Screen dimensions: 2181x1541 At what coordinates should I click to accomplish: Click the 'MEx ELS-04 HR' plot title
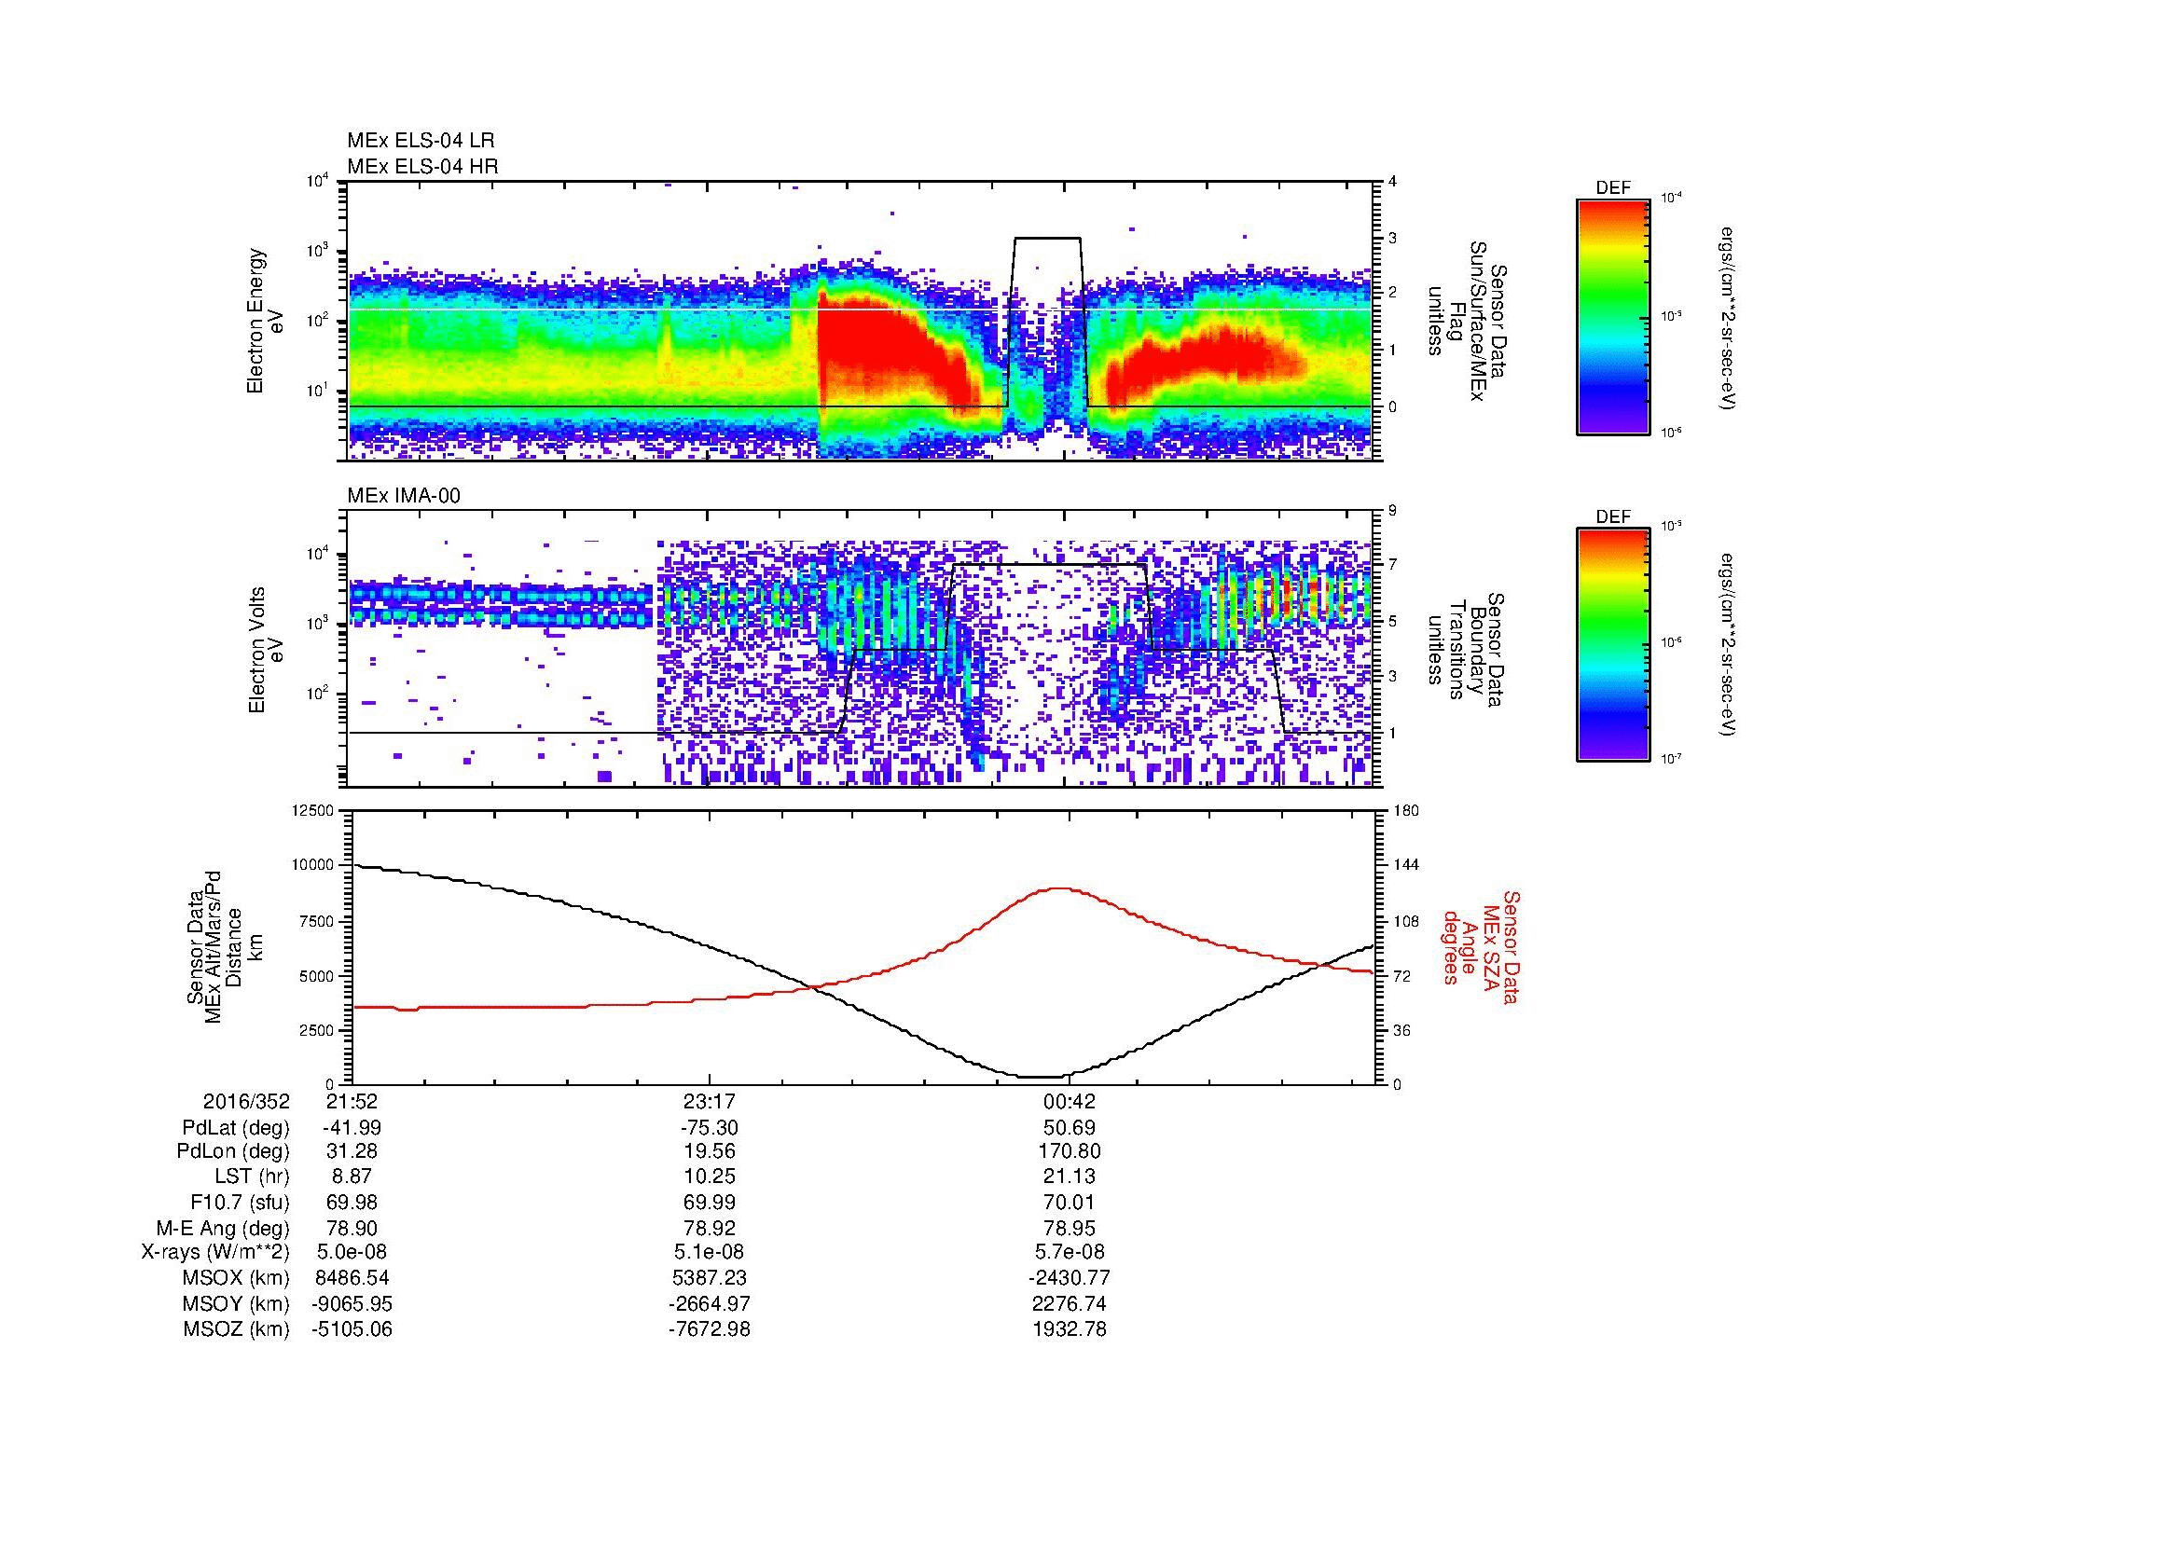coord(421,166)
